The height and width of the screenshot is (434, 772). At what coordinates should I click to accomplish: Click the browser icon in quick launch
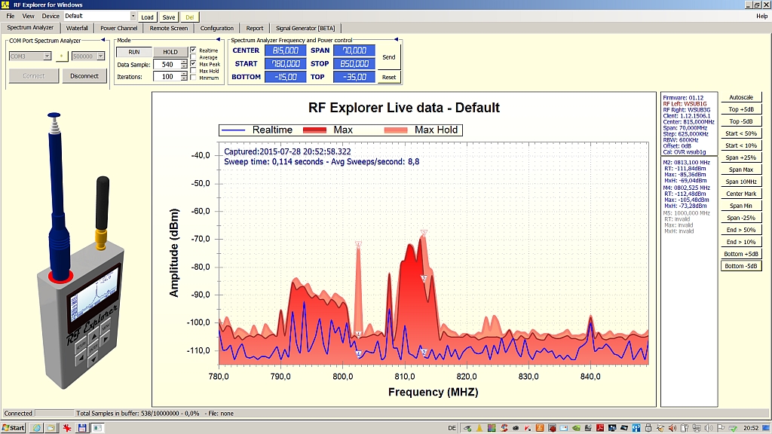tap(36, 428)
